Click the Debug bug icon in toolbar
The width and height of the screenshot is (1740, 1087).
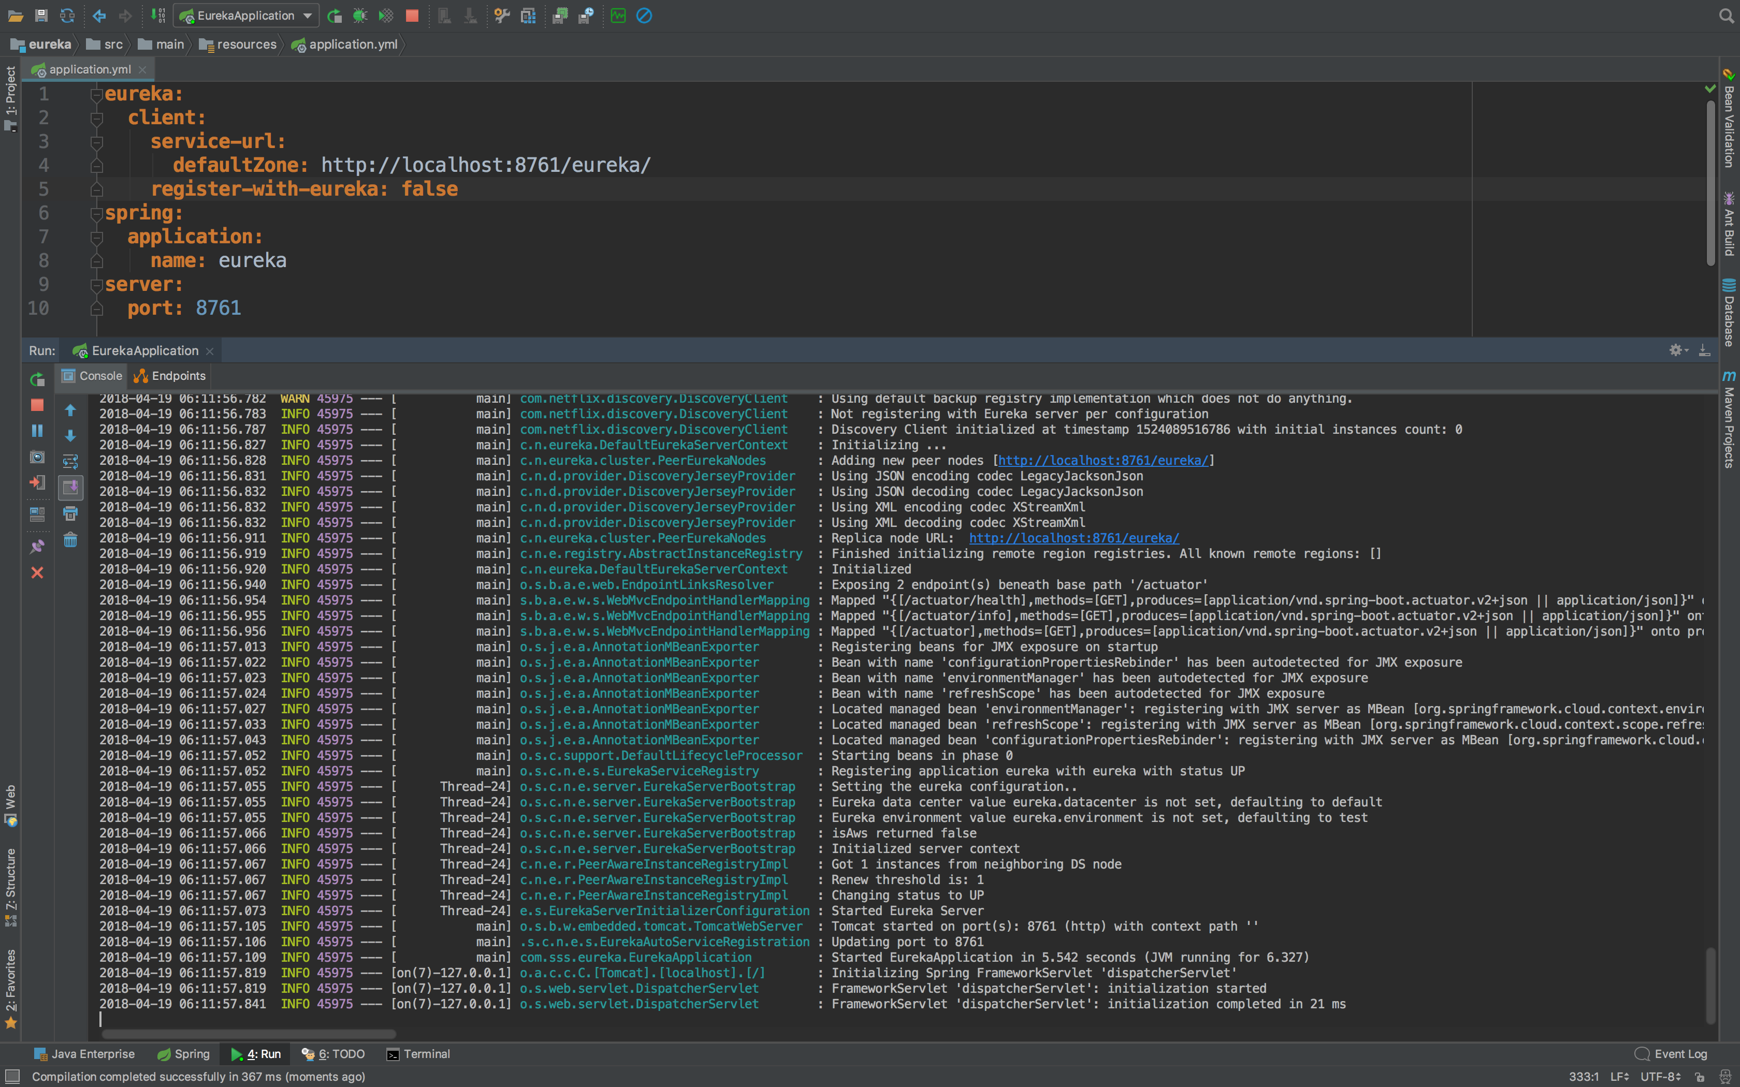[359, 16]
